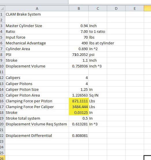Click row 21 header
Viewport: 151px width, 160px height.
coord(2,130)
